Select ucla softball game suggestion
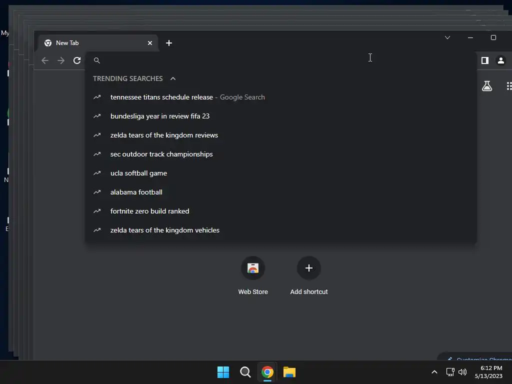This screenshot has height=384, width=512. click(x=281, y=173)
